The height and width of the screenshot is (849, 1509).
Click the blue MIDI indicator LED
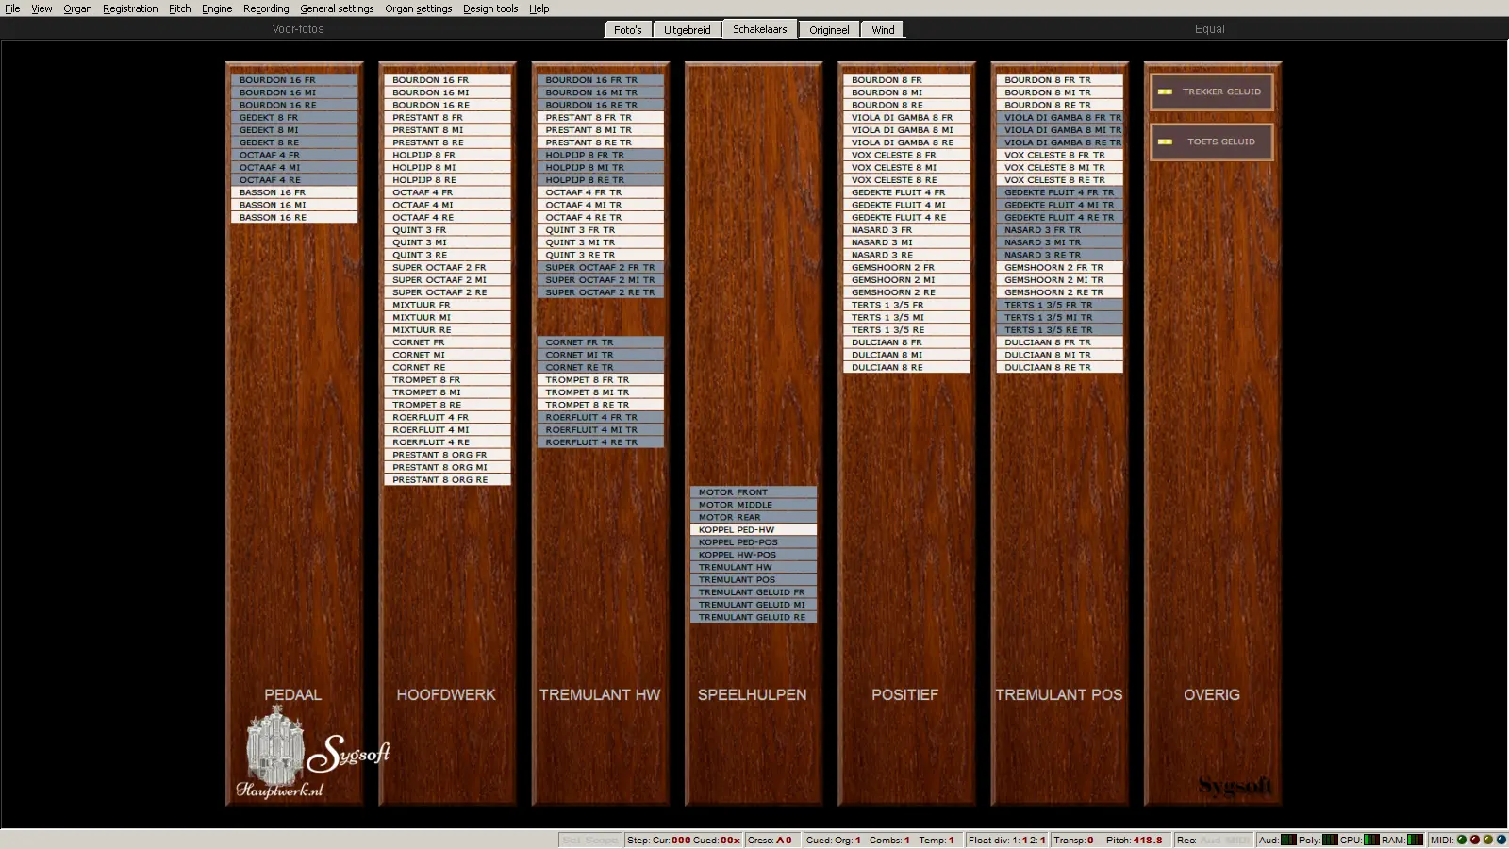(1501, 840)
